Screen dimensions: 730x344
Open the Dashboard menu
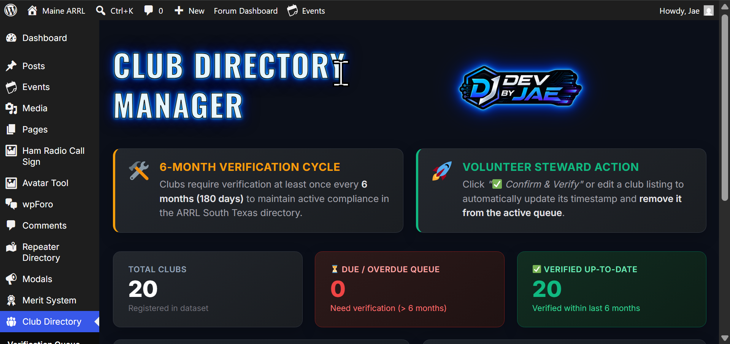(49, 38)
